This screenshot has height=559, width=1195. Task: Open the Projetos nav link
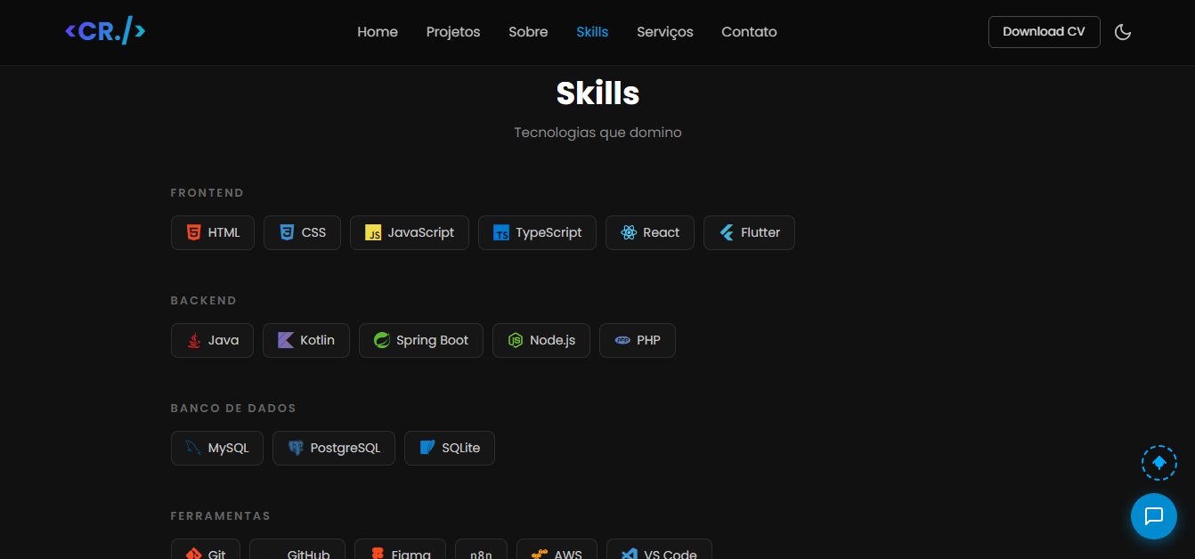pos(453,32)
